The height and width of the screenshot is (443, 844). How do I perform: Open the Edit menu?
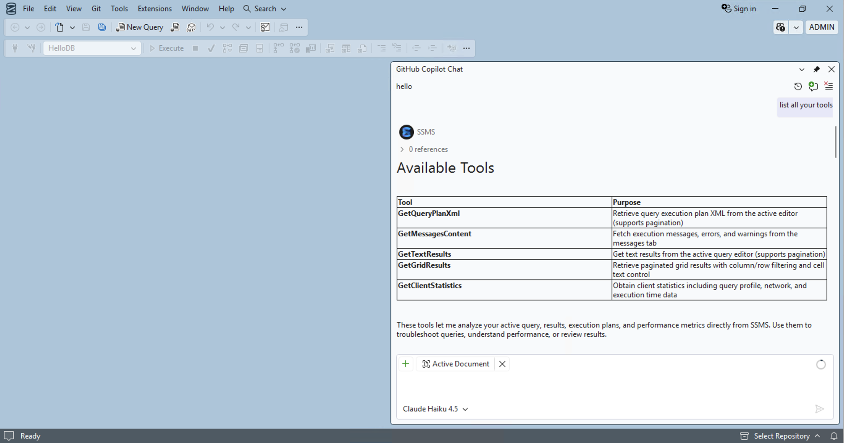coord(50,9)
